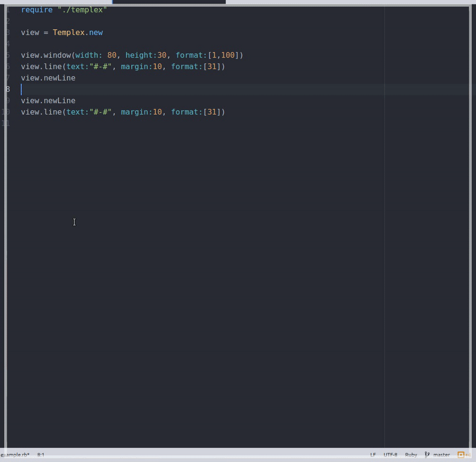Click on the require "./templex" line

(64, 10)
